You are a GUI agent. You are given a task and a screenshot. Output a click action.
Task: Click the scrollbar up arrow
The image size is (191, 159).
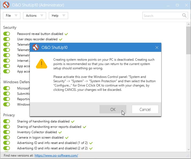coord(189,24)
